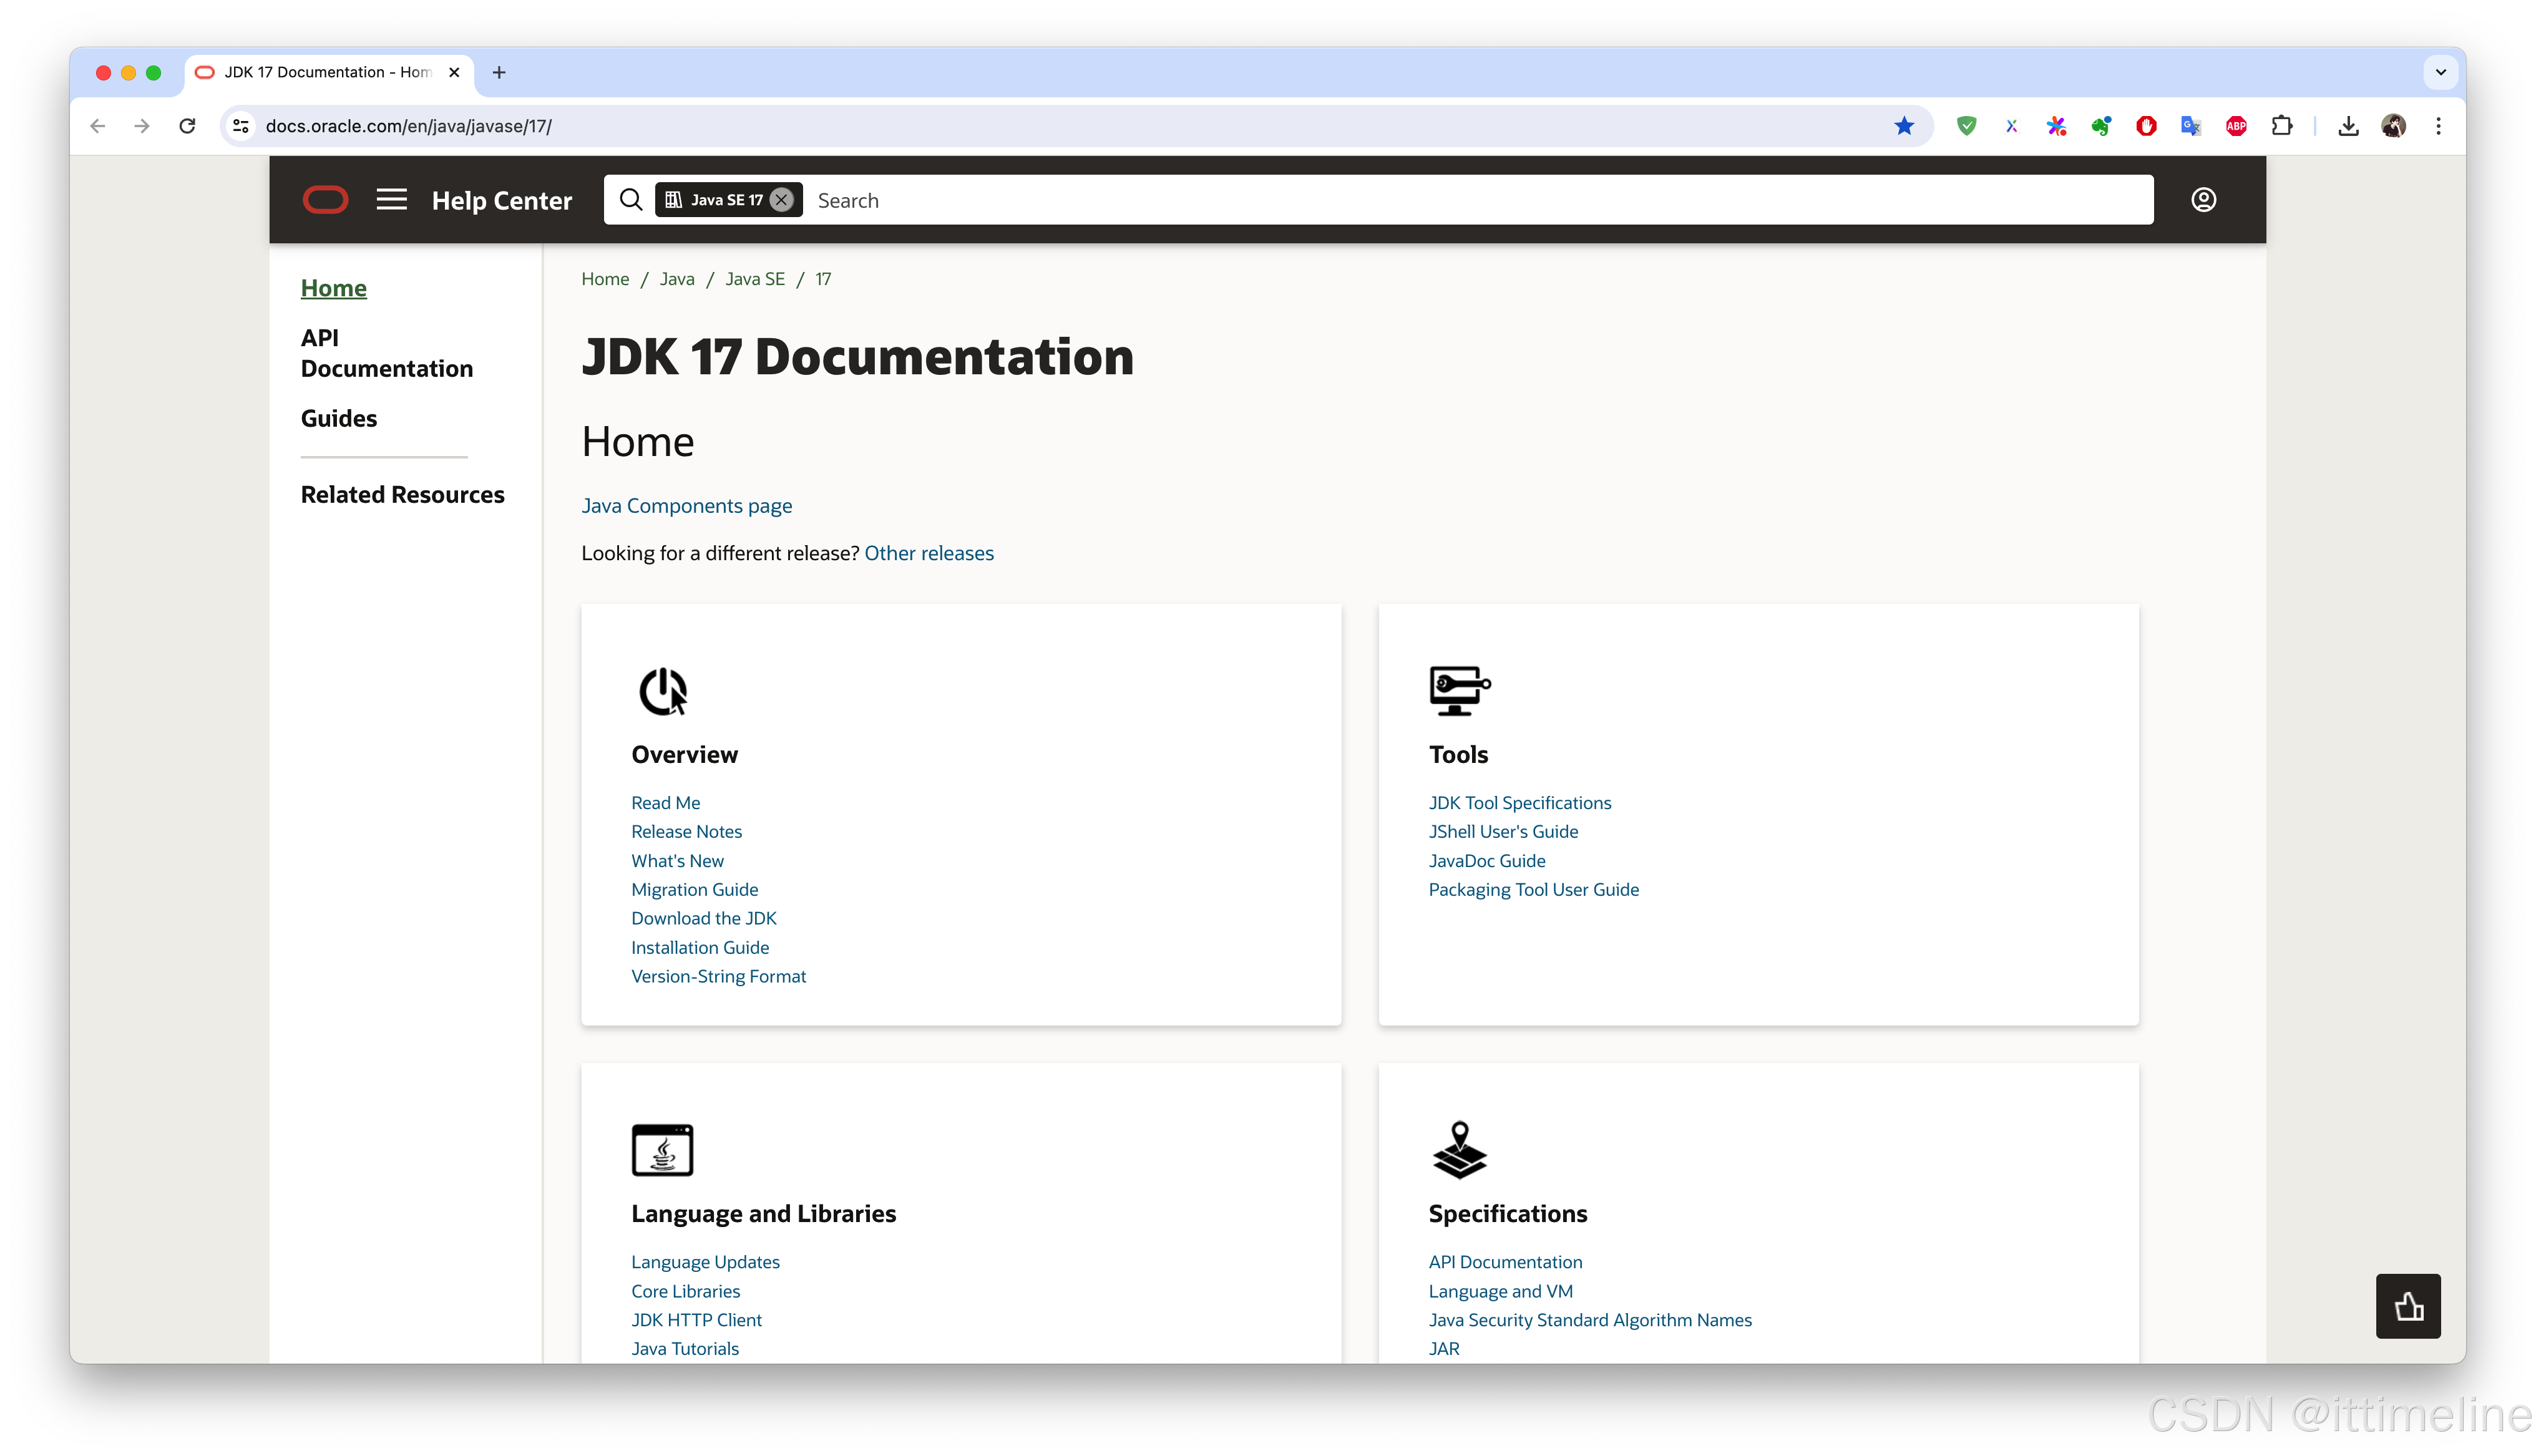Viewport: 2536px width, 1456px height.
Task: Open the Release Notes link
Action: (x=686, y=831)
